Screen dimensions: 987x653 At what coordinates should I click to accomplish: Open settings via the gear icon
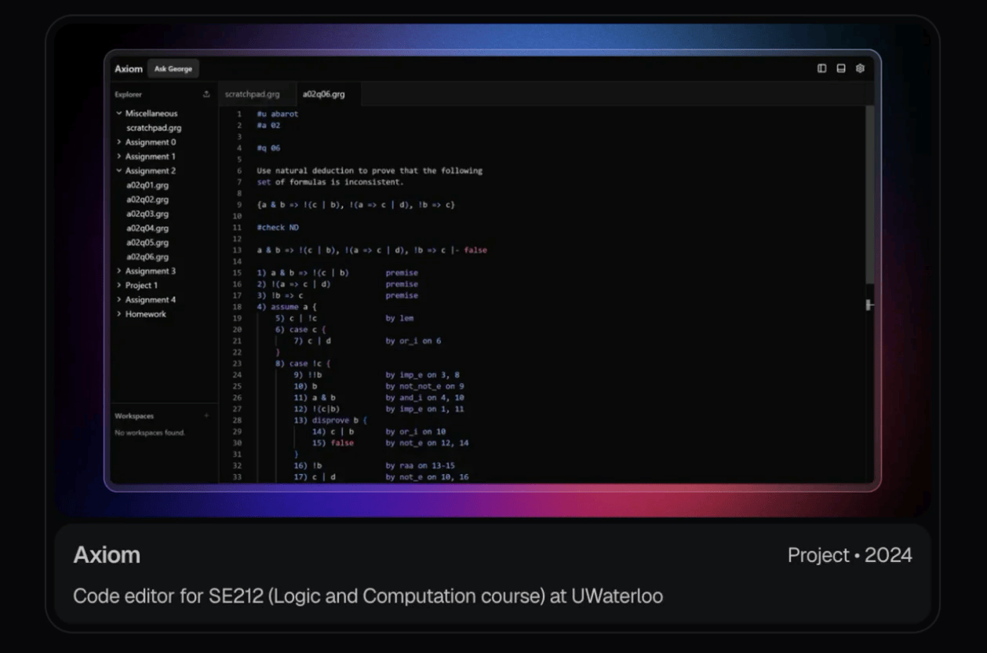coord(860,68)
